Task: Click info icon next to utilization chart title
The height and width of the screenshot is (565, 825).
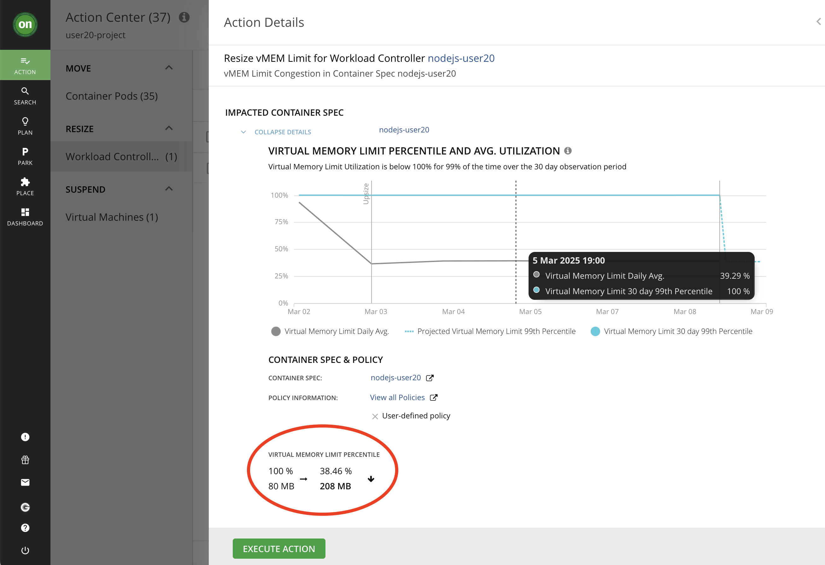Action: pyautogui.click(x=568, y=151)
